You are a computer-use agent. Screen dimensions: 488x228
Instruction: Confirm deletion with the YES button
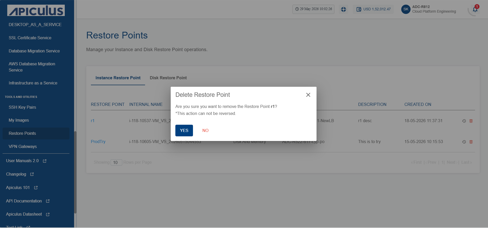[x=184, y=130]
